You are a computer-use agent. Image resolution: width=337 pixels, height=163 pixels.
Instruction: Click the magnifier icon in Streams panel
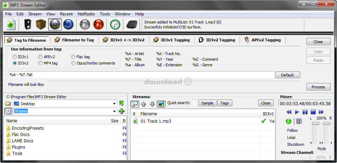click(135, 104)
